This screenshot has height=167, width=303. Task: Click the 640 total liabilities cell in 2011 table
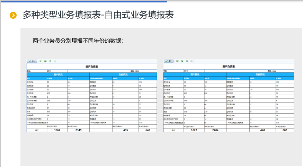coord(148,130)
